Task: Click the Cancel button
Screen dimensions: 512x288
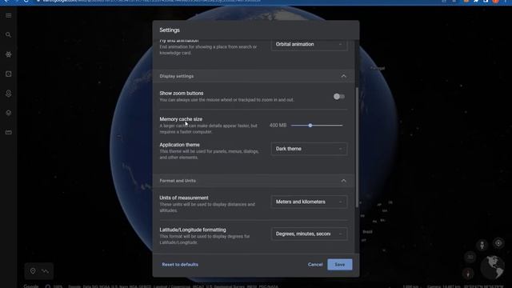Action: point(315,265)
